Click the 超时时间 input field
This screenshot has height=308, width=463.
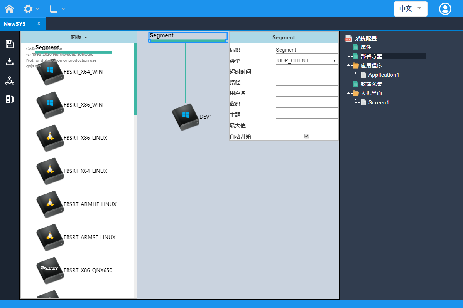(307, 71)
